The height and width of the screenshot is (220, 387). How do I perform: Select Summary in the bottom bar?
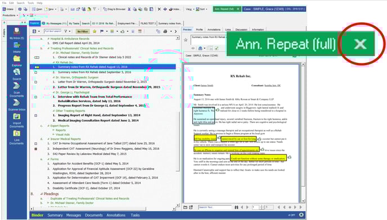coord(55,215)
